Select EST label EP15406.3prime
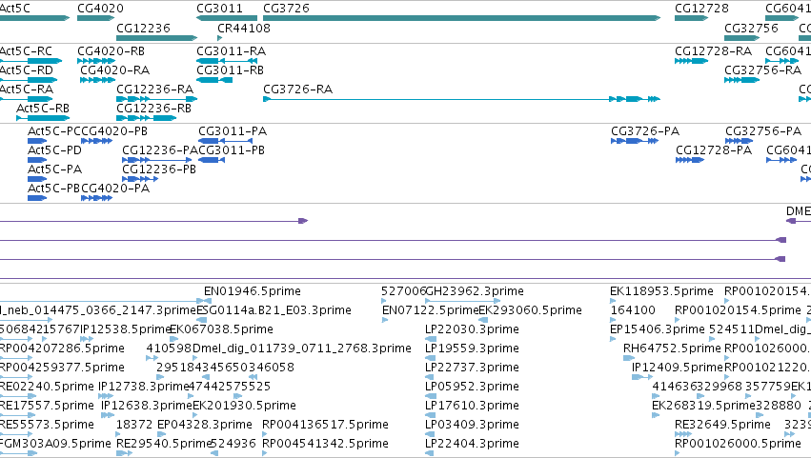 click(657, 329)
